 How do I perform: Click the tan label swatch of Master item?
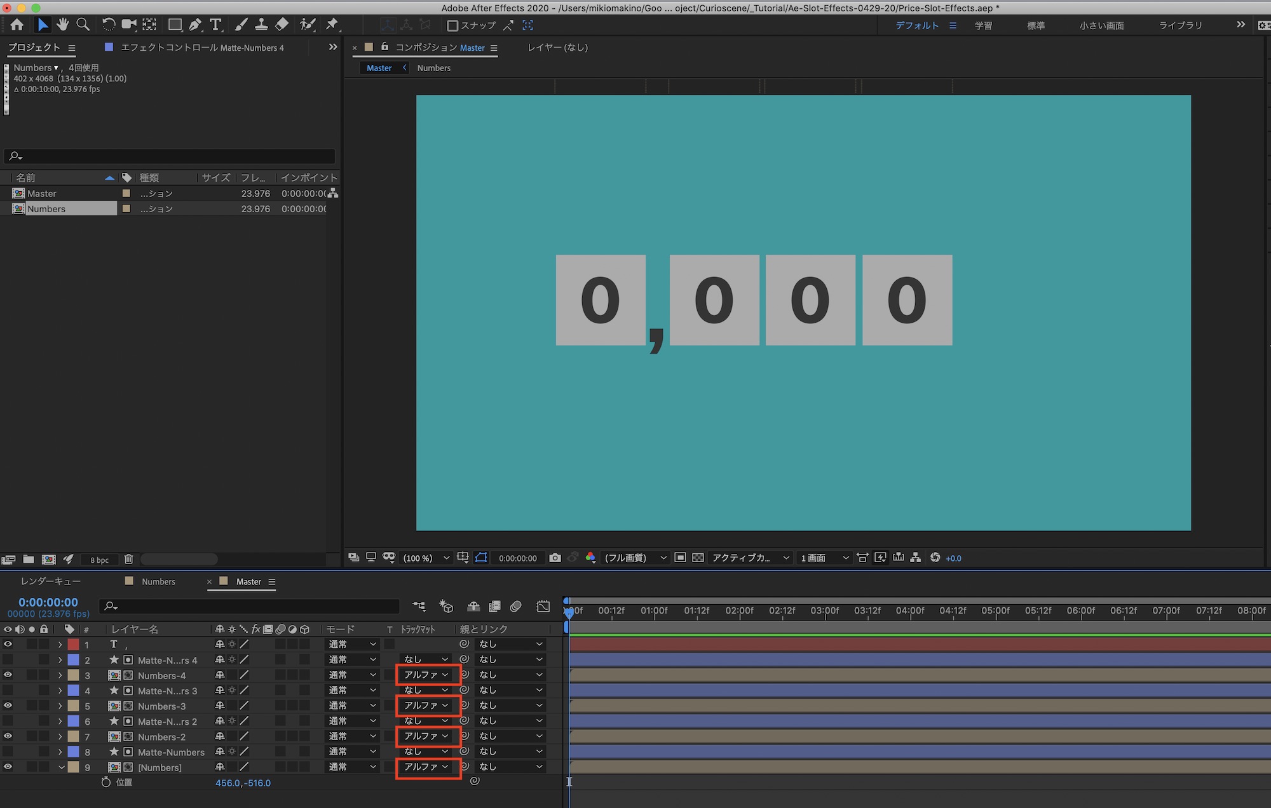point(126,193)
